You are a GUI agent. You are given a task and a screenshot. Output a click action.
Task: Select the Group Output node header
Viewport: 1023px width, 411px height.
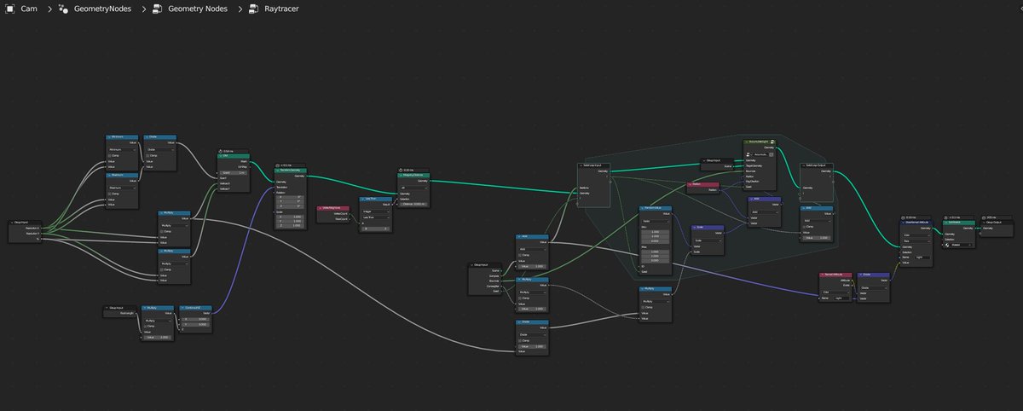(x=997, y=223)
